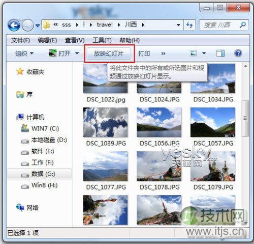Viewport: 254px width, 244px height.
Task: Open the 组织 dropdown menu
Action: pos(24,53)
